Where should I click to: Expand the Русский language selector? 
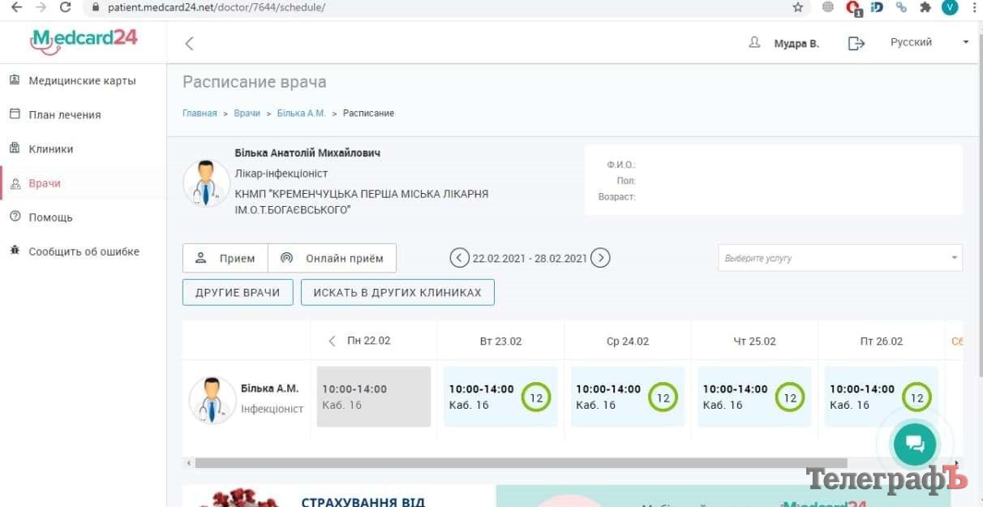(x=929, y=42)
